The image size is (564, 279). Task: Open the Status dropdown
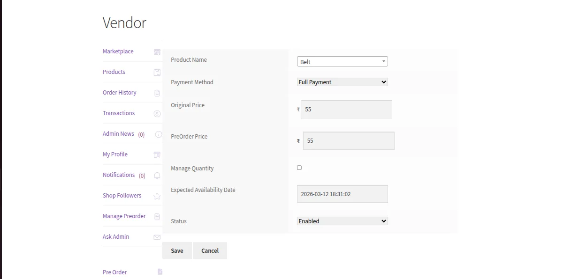[x=342, y=221]
